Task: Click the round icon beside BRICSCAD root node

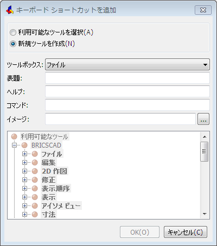Action: [x=24, y=145]
